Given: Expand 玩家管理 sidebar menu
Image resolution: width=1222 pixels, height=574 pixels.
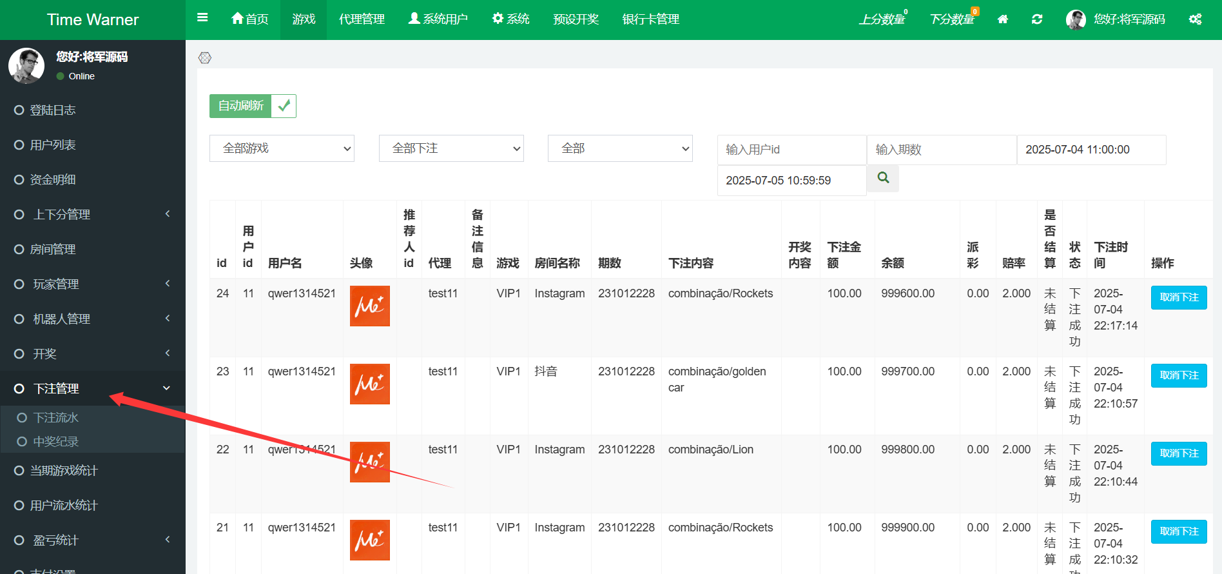Looking at the screenshot, I should (x=93, y=284).
